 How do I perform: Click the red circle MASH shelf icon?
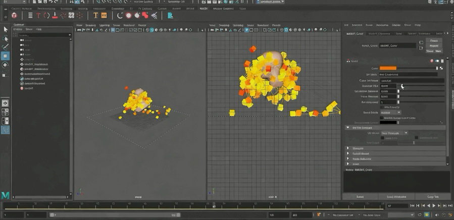point(129,16)
